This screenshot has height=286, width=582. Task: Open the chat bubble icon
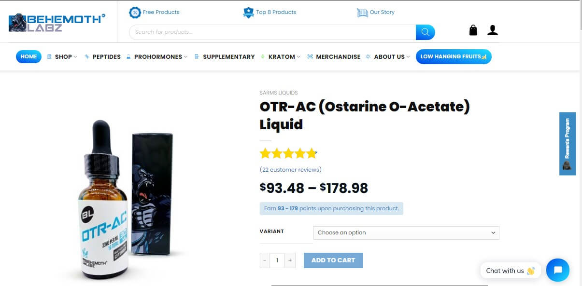click(x=558, y=270)
